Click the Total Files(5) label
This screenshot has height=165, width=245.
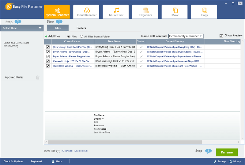pyautogui.click(x=52, y=151)
